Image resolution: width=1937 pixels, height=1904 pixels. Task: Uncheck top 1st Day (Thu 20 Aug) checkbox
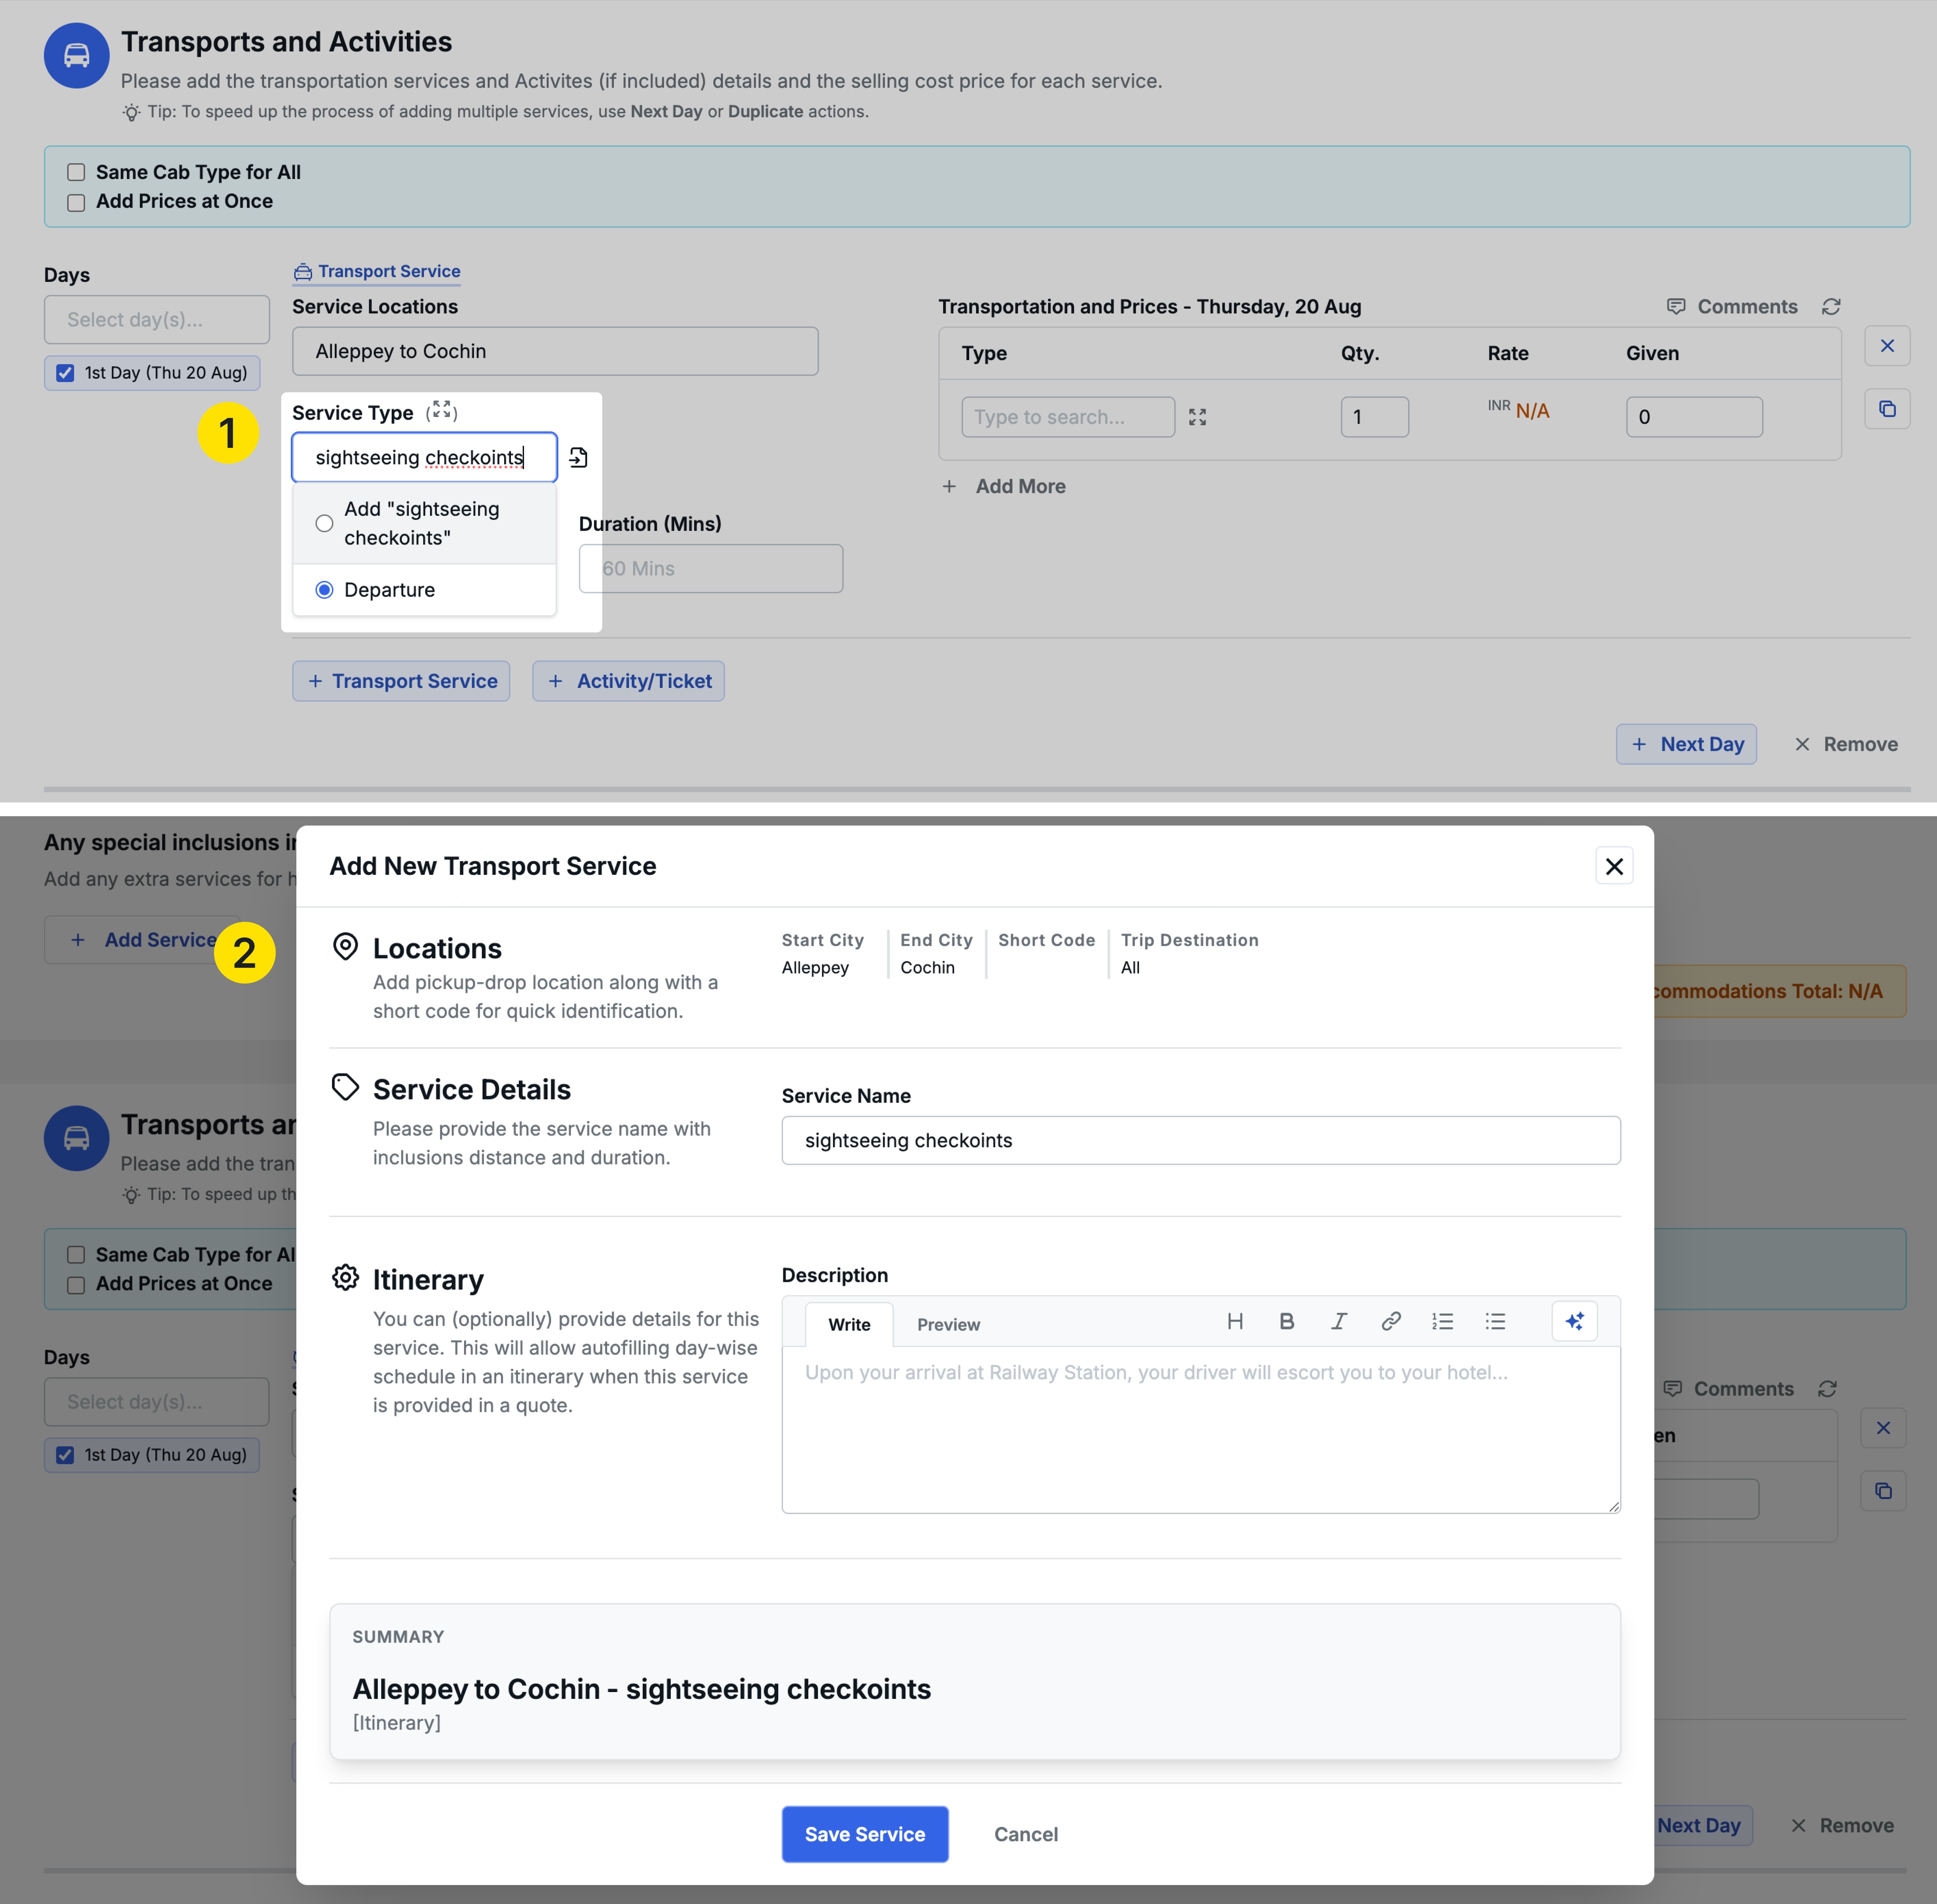65,373
